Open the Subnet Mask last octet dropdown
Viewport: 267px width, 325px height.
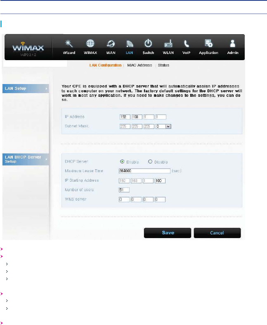168,126
